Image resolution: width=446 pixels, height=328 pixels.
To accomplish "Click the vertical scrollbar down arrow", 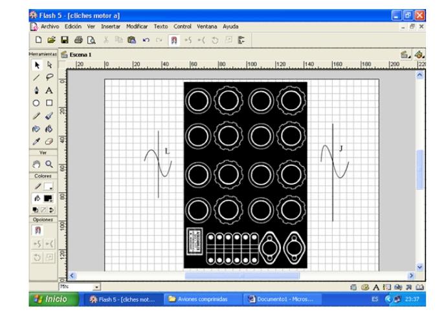I will click(419, 267).
